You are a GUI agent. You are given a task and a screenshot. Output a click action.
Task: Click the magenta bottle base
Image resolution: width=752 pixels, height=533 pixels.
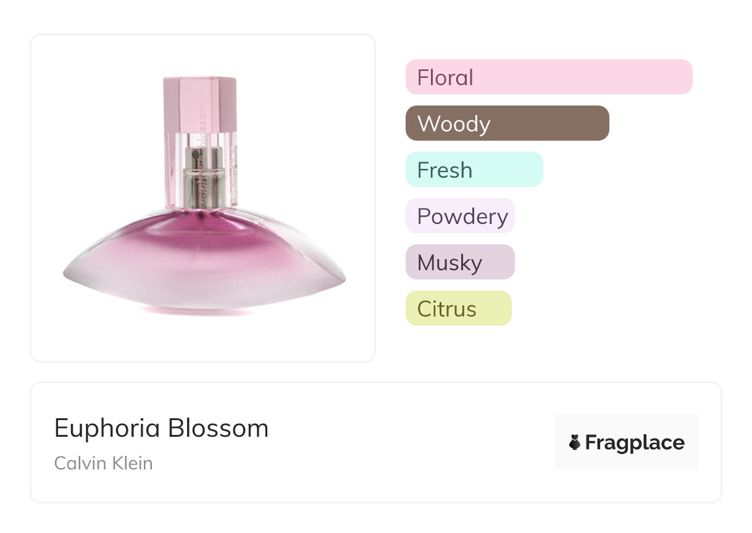(204, 259)
